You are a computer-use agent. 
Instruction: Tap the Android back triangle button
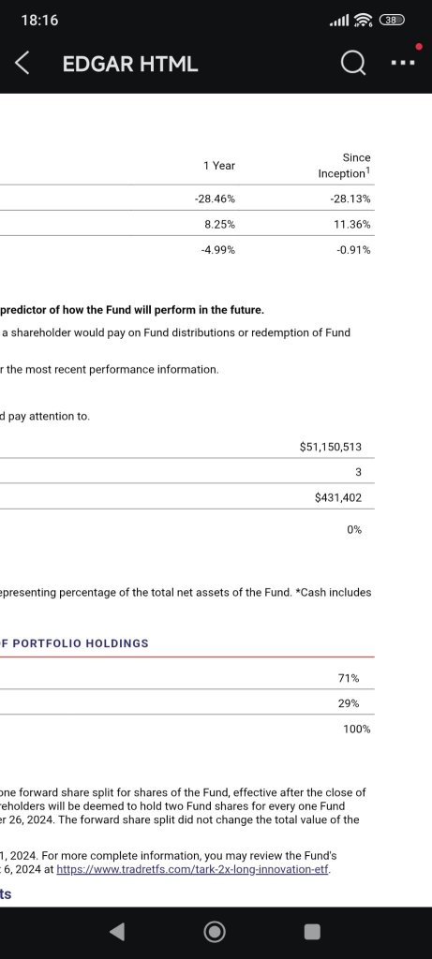[117, 932]
